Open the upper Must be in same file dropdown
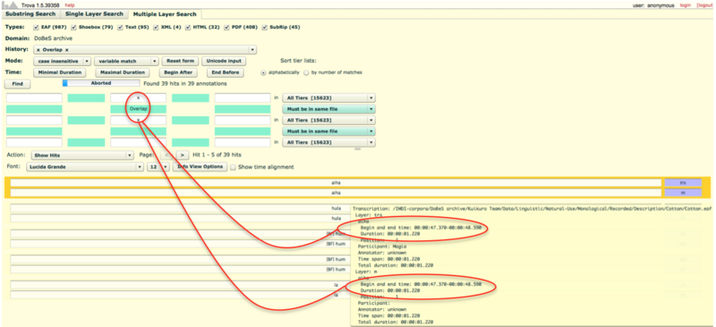This screenshot has width=716, height=327. pos(328,109)
